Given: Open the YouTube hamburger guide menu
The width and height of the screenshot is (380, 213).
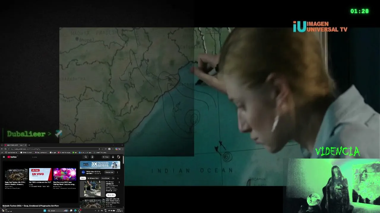Looking at the screenshot, I should [4, 157].
